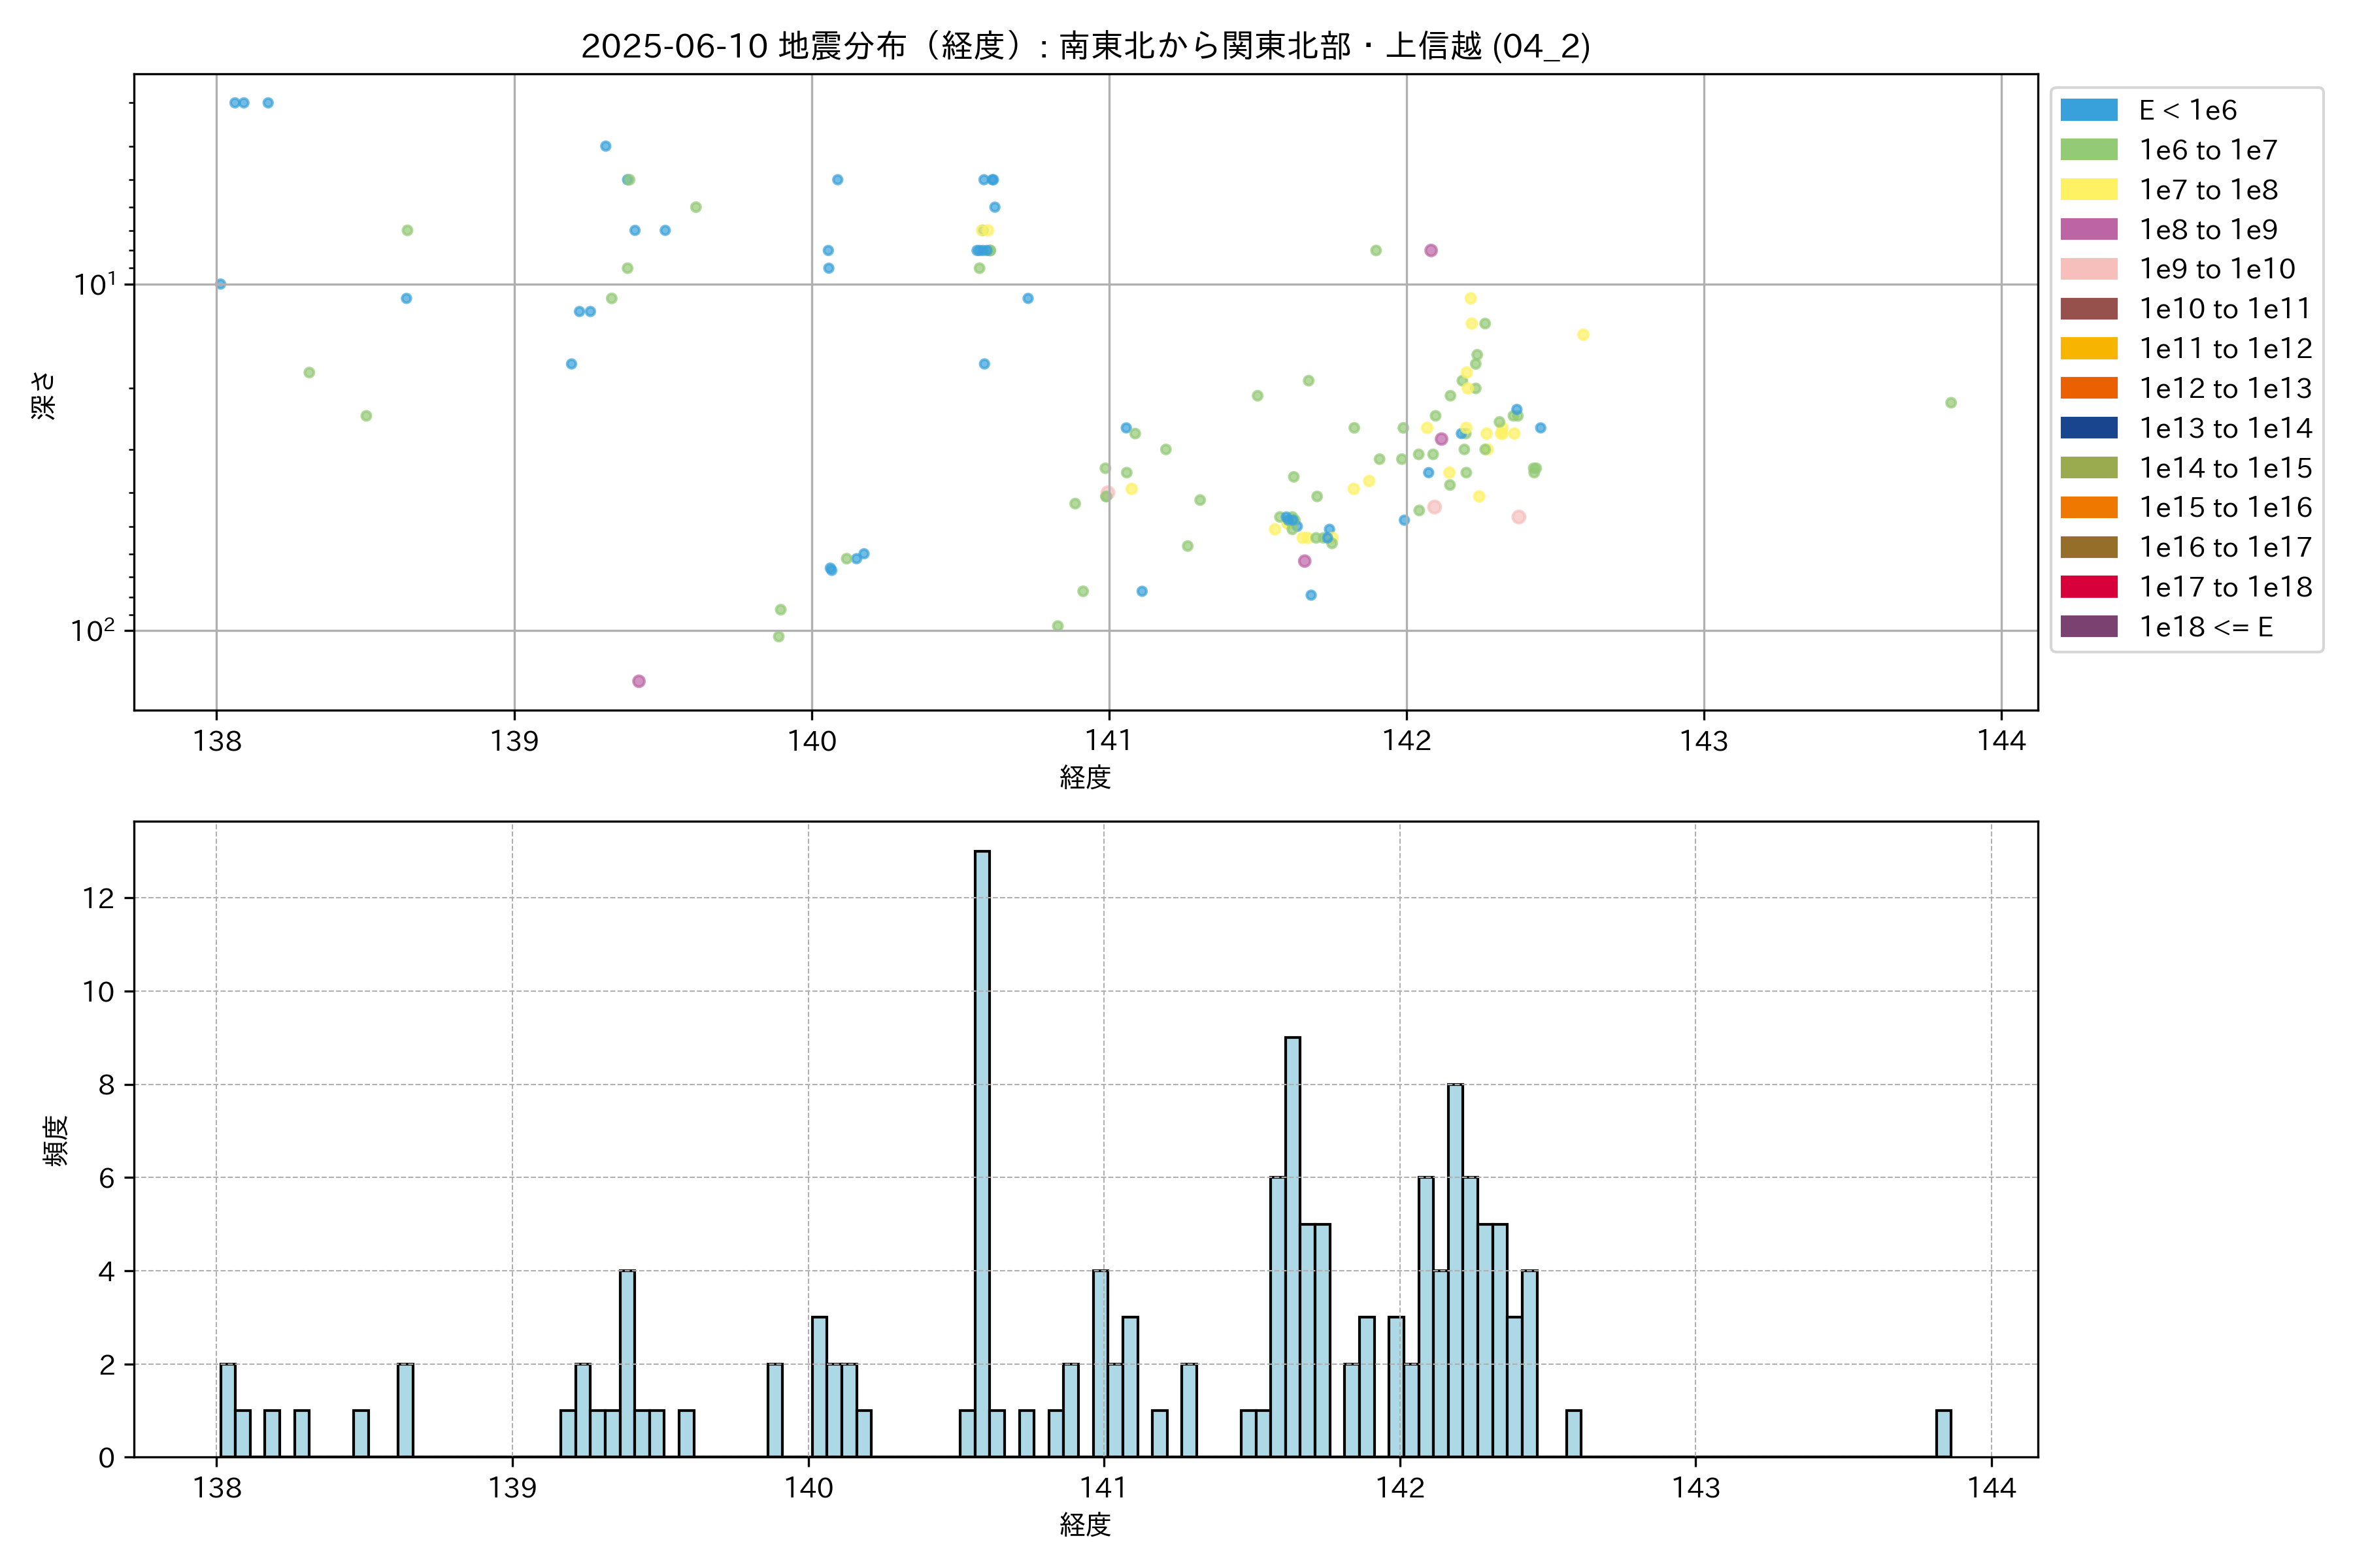Click the '1e15 to 1e16' legend label
2353x1568 pixels.
click(2225, 508)
